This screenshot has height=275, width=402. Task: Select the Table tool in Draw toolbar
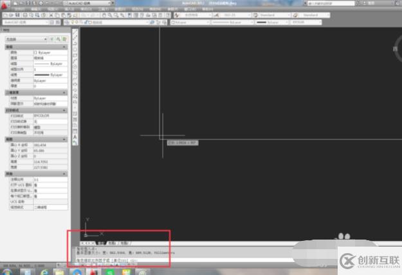(x=75, y=131)
